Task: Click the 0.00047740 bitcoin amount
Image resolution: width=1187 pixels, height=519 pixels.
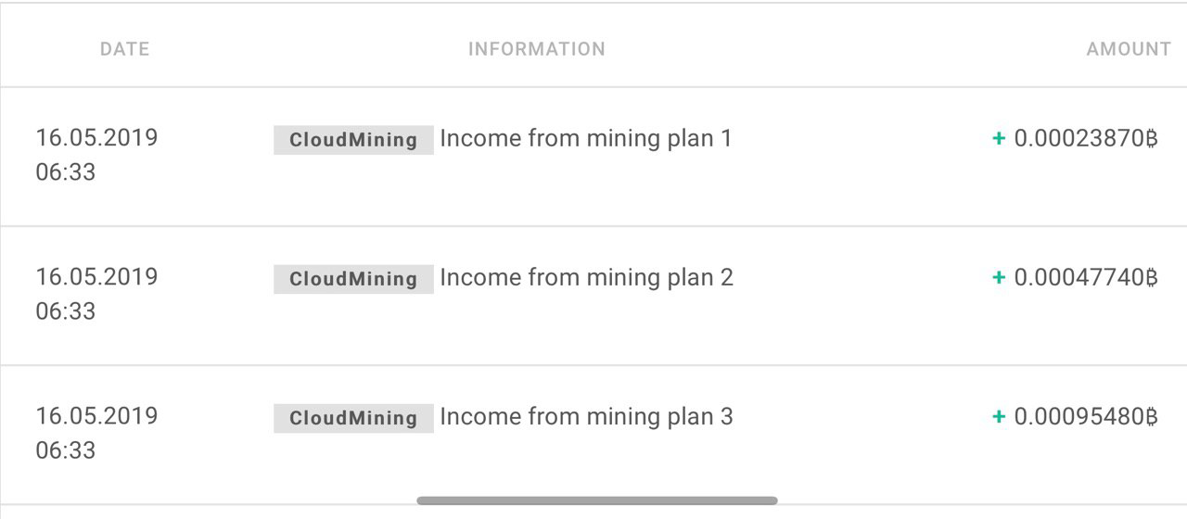Action: [x=1086, y=278]
